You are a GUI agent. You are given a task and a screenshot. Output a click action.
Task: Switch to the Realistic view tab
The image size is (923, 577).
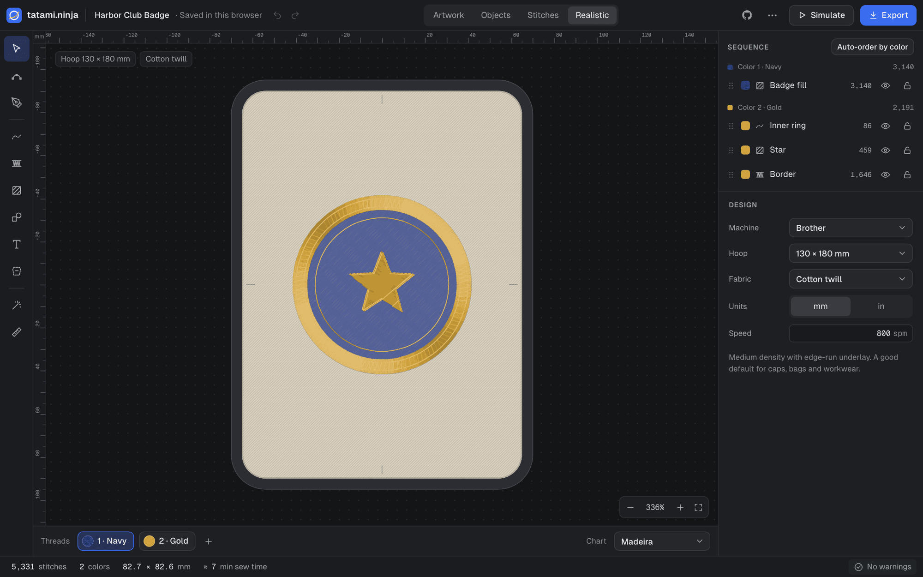592,15
